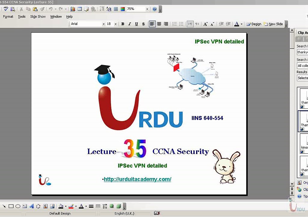Apply numbered list formatting
The width and height of the screenshot is (308, 217).
point(175,24)
